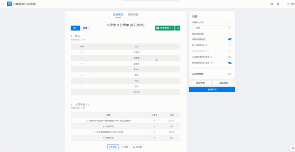This screenshot has width=295, height=152.
Task: Click the 小程序 link icon at top right
Action: (288, 4)
